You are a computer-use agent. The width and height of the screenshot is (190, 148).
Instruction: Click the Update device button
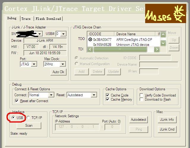113,72
